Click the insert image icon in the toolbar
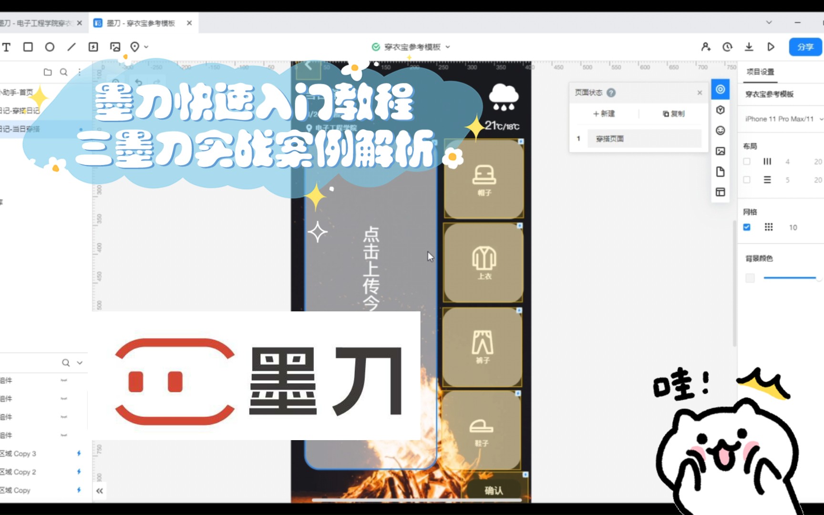The image size is (824, 515). 114,47
